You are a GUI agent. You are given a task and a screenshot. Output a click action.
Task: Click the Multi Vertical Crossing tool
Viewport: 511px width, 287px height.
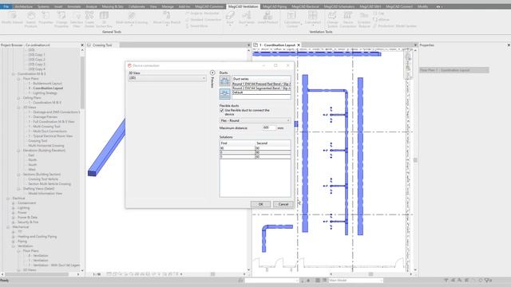pos(132,18)
